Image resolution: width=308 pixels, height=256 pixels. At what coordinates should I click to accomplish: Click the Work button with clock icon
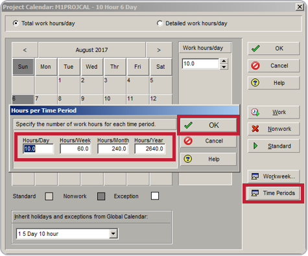tap(274, 112)
